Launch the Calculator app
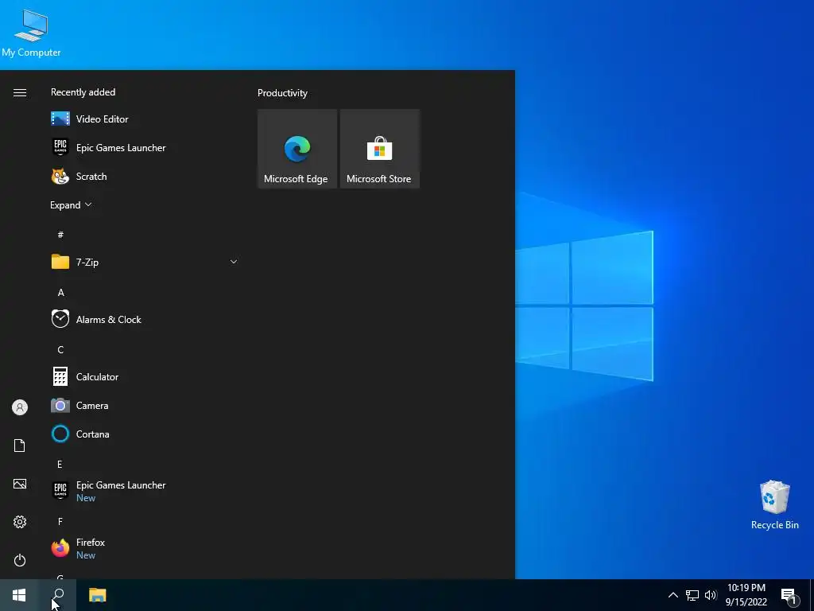Viewport: 814px width, 611px height. 145,376
